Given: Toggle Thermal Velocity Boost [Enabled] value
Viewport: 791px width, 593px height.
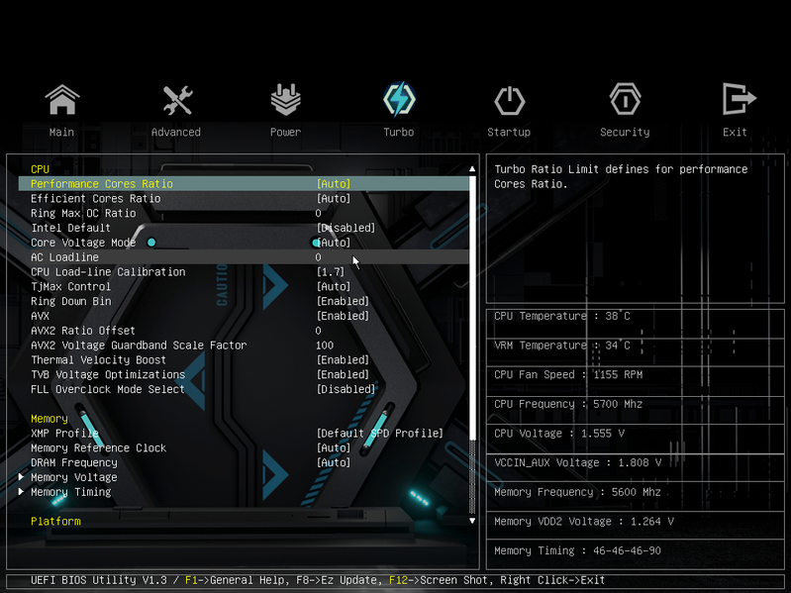Looking at the screenshot, I should point(343,360).
